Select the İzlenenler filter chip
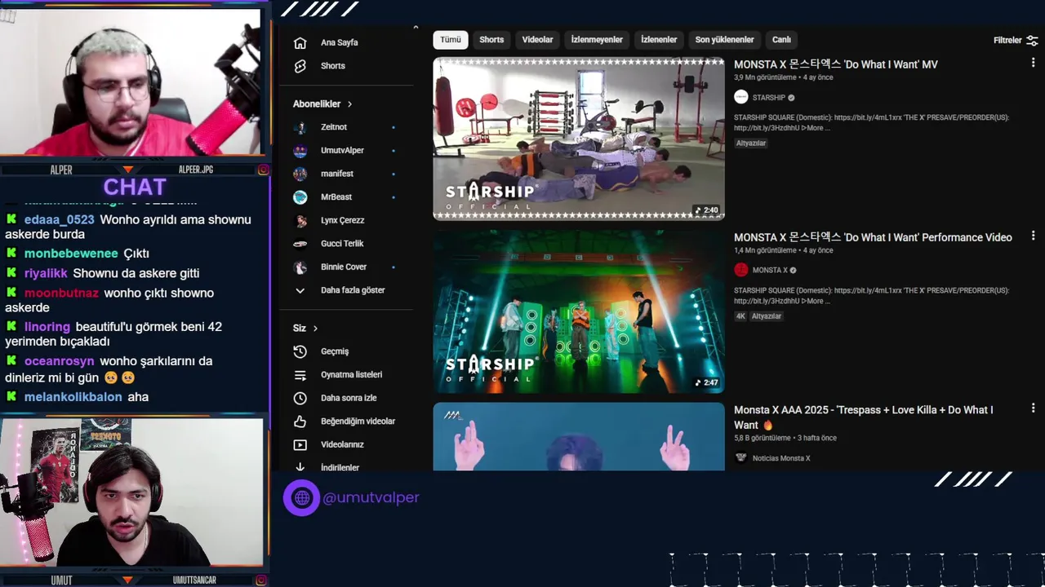1045x587 pixels. click(659, 40)
